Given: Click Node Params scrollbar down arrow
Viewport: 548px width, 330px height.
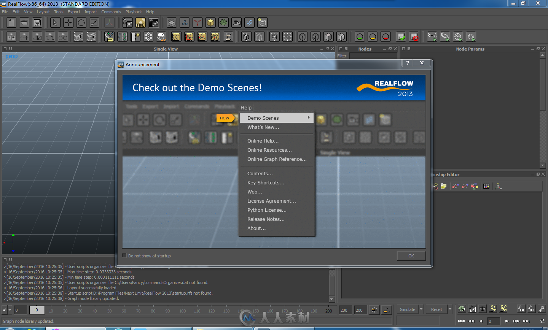Looking at the screenshot, I should (543, 166).
